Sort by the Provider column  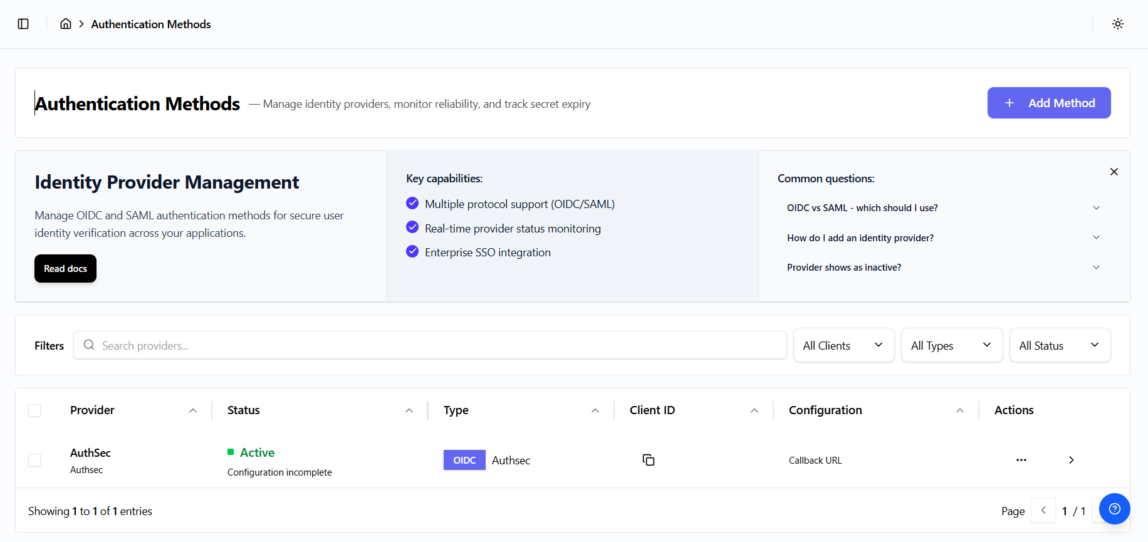[133, 410]
